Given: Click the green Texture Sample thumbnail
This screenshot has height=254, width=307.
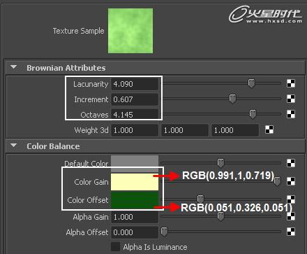Looking at the screenshot, I should point(130,31).
